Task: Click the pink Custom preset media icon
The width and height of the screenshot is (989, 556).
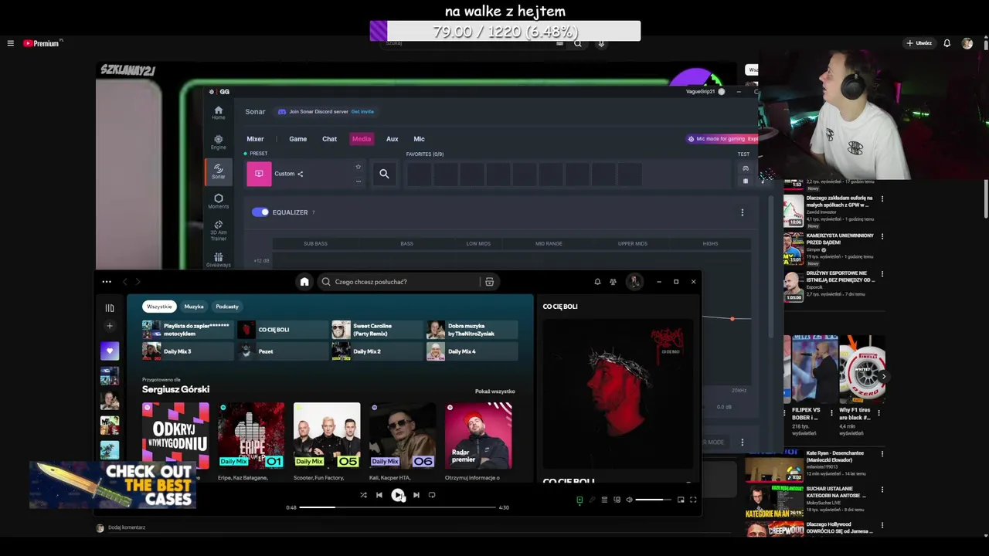Action: 259,174
